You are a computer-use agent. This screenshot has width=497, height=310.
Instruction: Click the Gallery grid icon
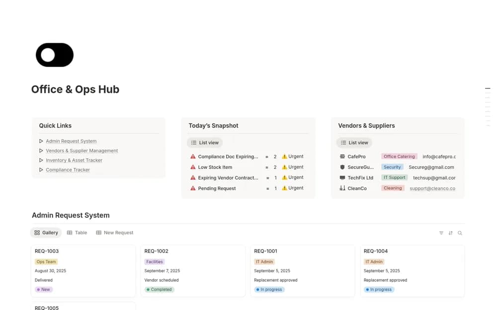[37, 232]
